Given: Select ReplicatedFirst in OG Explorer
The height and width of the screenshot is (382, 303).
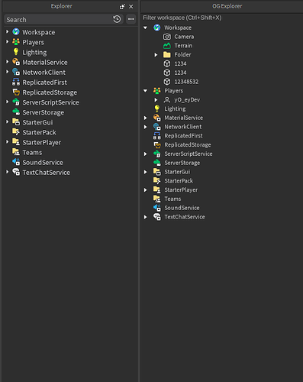Looking at the screenshot, I should [x=183, y=136].
